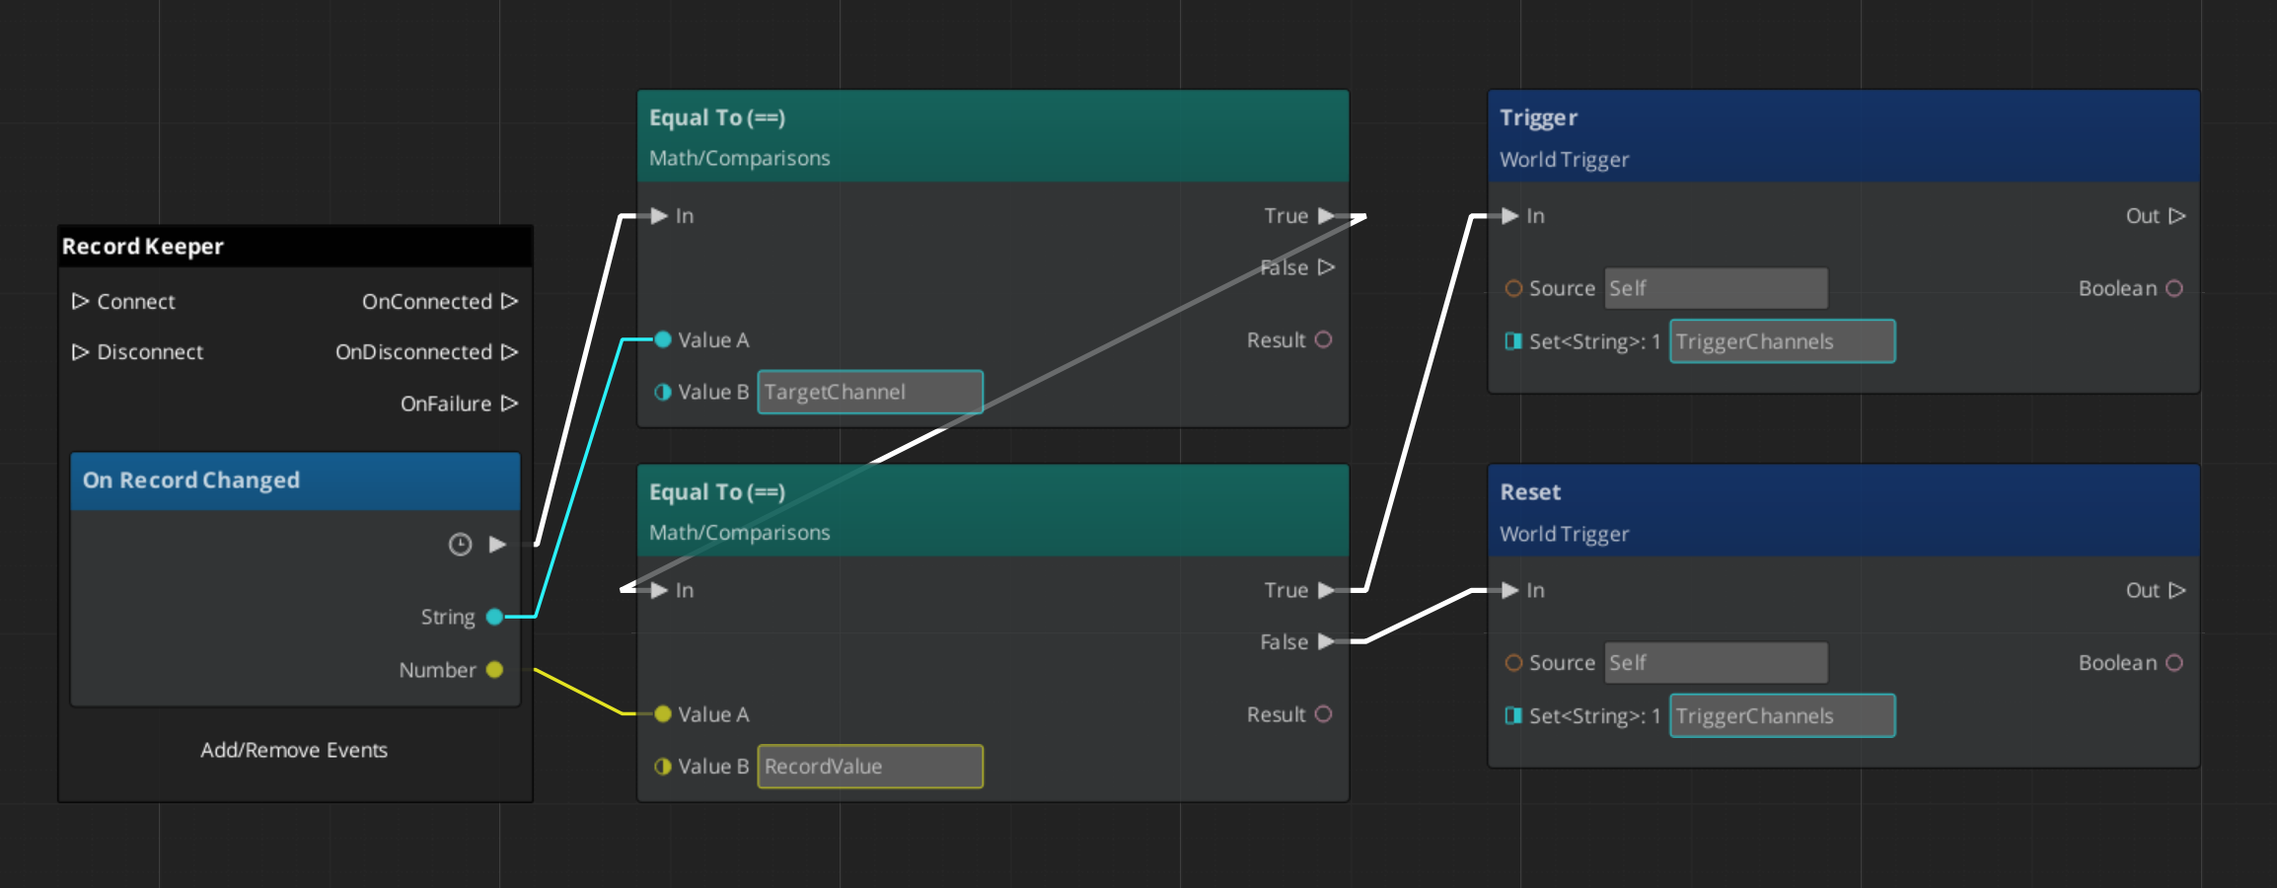Click Boolean output port on Reset node
2277x888 pixels.
tap(2174, 663)
